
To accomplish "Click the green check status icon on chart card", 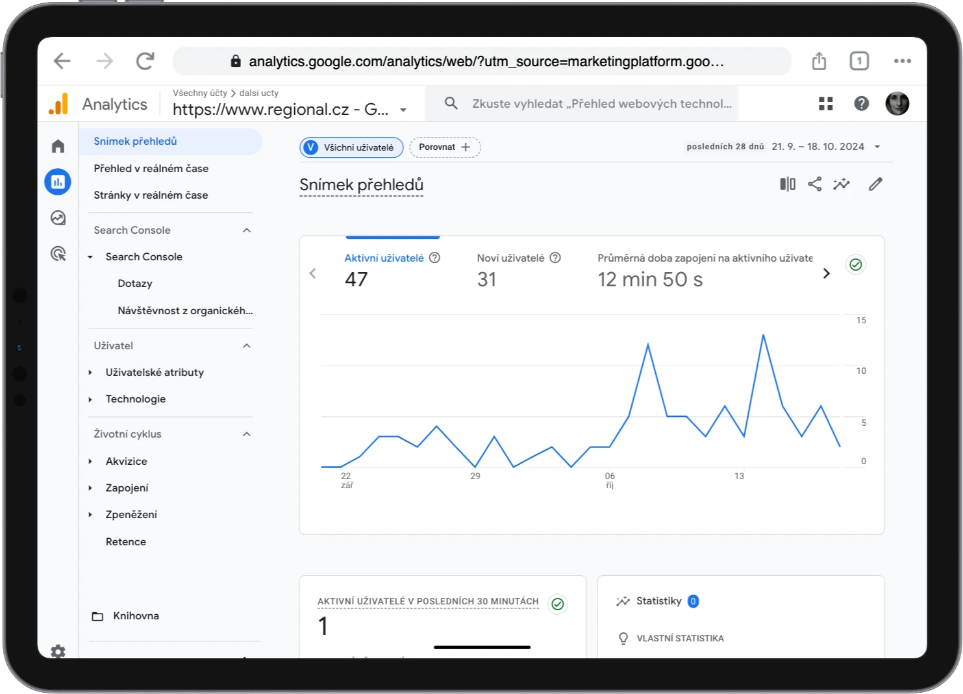I will [856, 264].
